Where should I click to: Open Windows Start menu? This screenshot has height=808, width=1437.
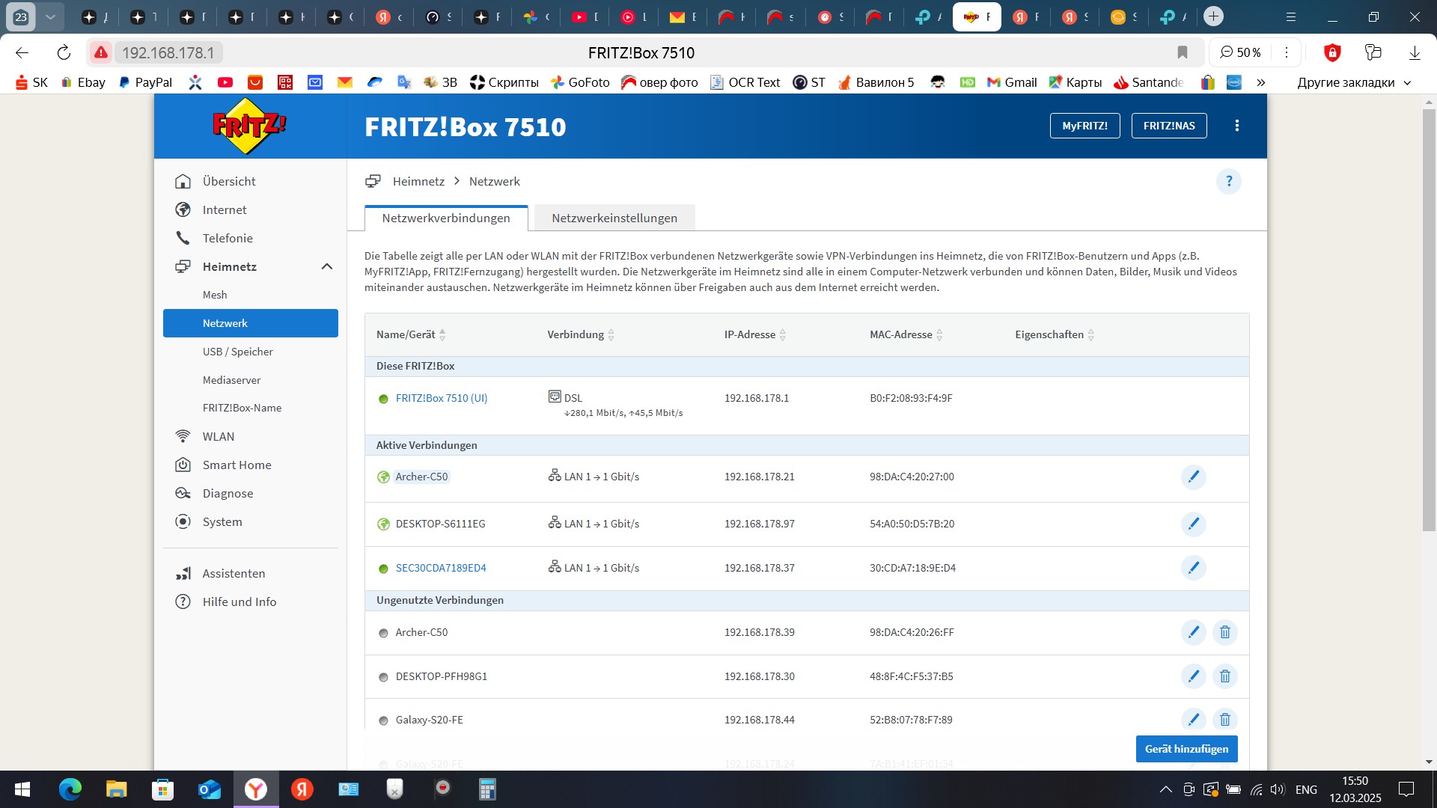click(x=22, y=789)
